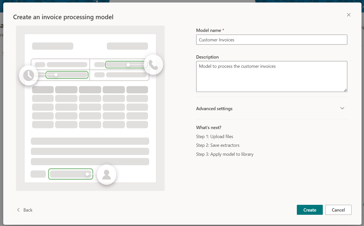
Task: Click the 'Step 1: Upload files' text
Action: point(214,137)
